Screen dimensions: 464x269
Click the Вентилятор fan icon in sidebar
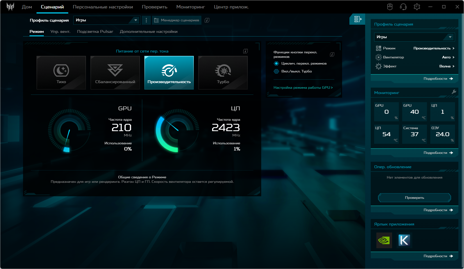point(379,57)
